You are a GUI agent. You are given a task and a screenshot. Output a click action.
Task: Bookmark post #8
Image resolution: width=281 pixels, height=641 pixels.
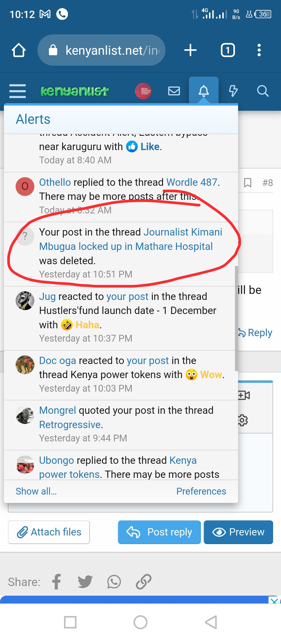pyautogui.click(x=247, y=183)
